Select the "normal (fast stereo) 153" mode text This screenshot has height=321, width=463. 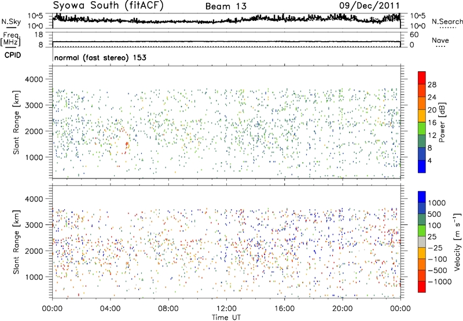pos(100,57)
